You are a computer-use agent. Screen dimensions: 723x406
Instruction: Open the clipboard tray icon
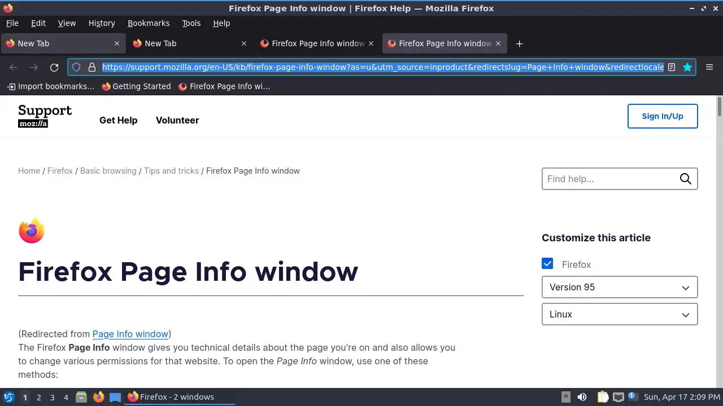click(x=603, y=397)
